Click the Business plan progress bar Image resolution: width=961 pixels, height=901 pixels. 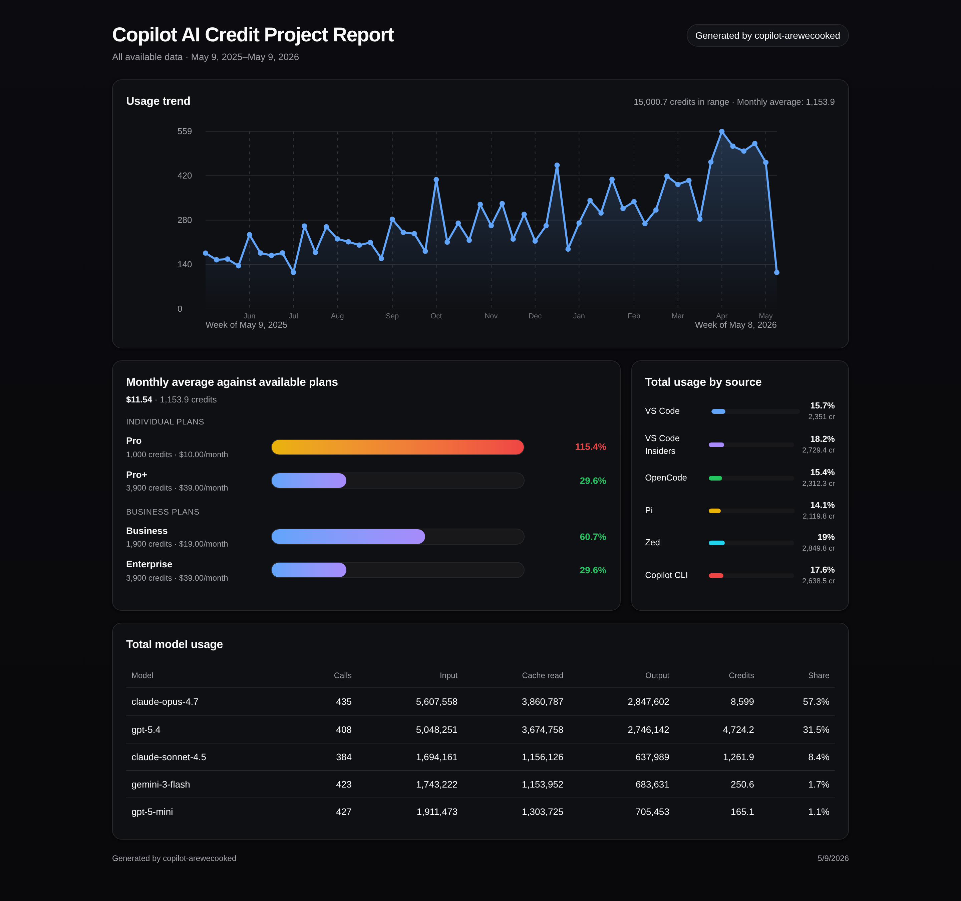398,537
